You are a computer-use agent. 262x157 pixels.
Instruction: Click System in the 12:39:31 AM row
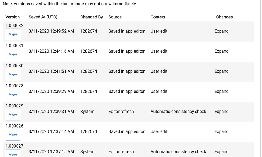(x=87, y=112)
